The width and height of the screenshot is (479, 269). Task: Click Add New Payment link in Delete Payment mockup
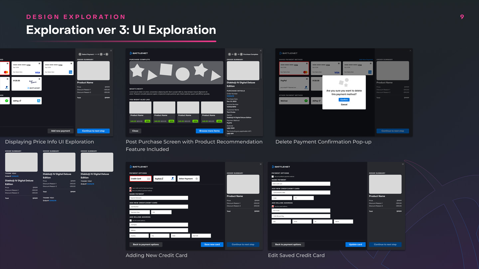click(x=366, y=60)
